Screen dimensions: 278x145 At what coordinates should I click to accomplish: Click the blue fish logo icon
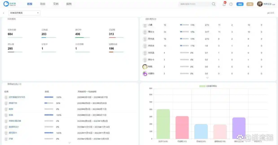(6, 4)
